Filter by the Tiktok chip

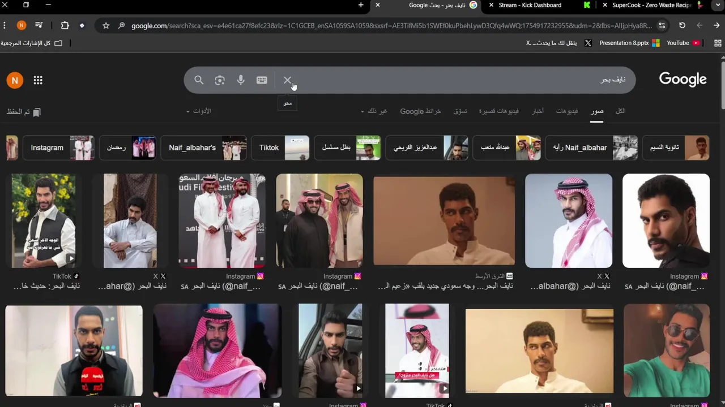click(280, 148)
